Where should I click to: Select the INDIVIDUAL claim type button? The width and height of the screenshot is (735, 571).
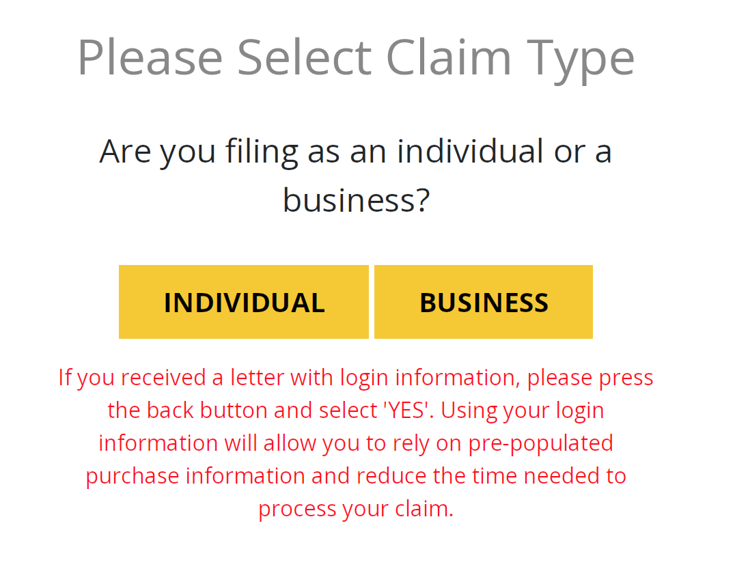244,302
